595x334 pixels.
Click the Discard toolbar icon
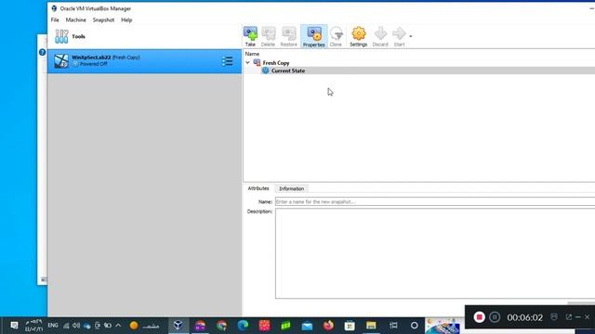click(380, 36)
